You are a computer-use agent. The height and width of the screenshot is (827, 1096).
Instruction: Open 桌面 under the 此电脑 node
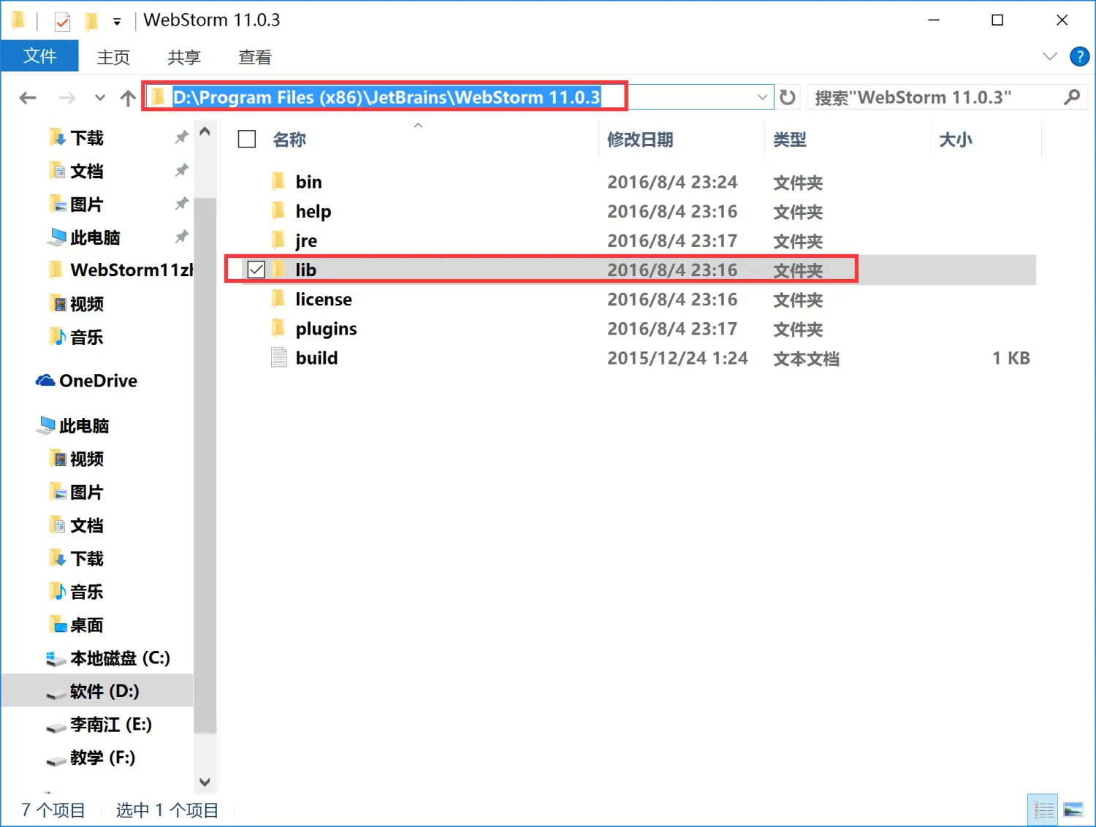(87, 625)
